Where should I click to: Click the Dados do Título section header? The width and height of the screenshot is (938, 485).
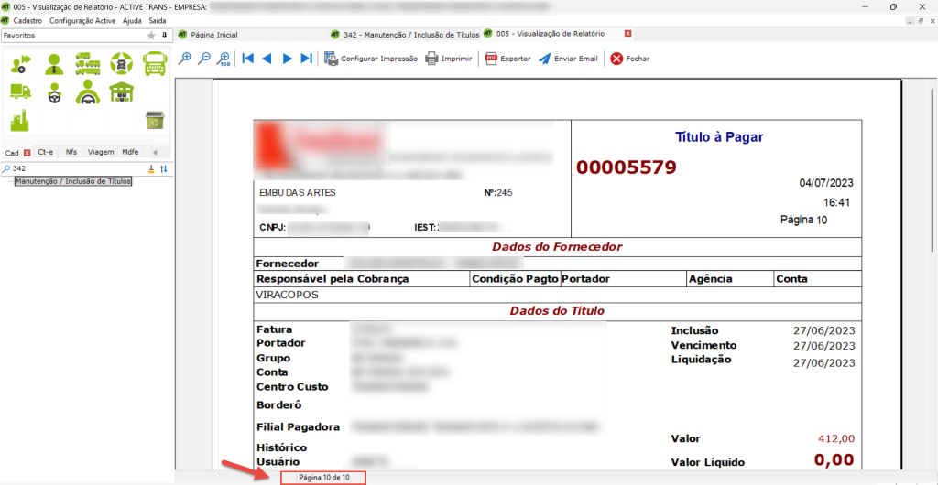[557, 310]
